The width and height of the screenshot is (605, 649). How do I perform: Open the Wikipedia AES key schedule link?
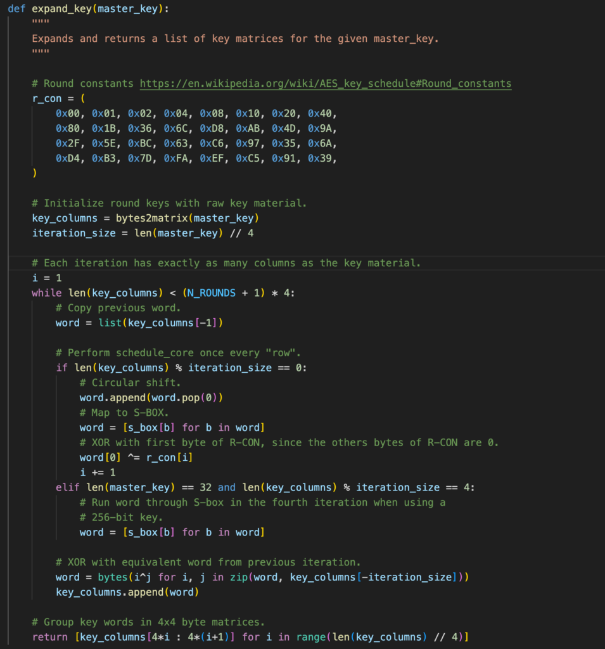(x=325, y=84)
